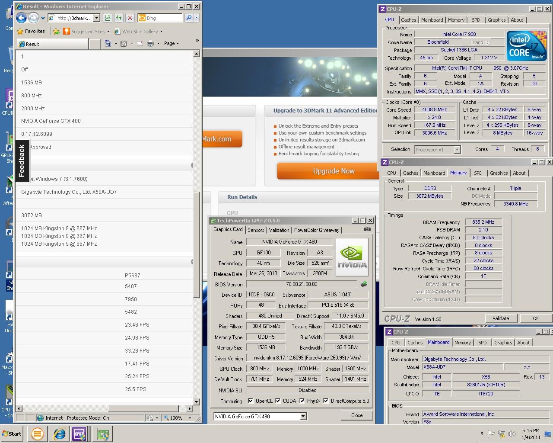Open the IE zoom level dropdown
553x443 pixels.
(190, 418)
